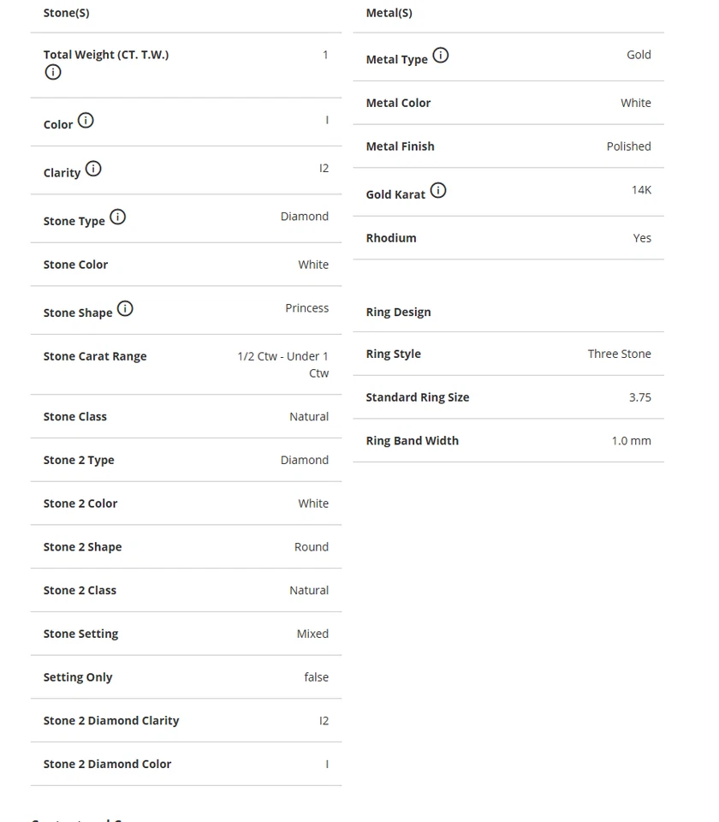Click the Rhodium row label
Viewport: 719px width, 822px height.
(x=391, y=238)
